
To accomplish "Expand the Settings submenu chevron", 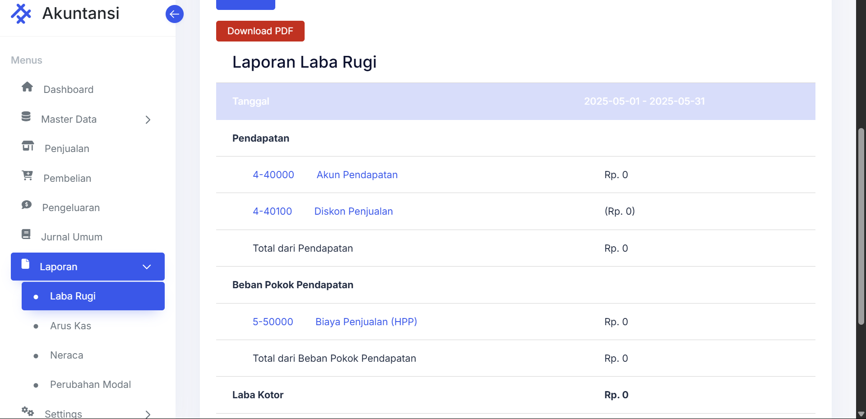I will [148, 414].
